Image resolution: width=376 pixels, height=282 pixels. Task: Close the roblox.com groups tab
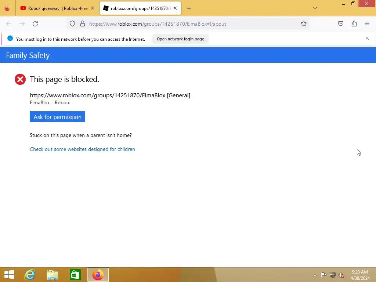coord(175,8)
